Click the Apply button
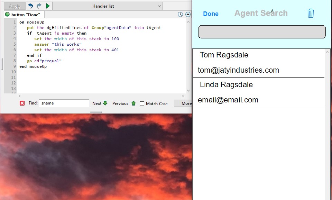Viewport: 332px width, 200px height. [x=15, y=6]
